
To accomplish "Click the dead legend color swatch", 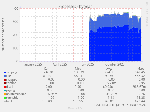I will 5,87.
